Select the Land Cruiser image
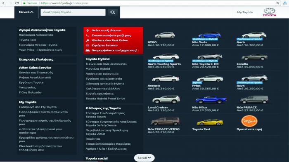 point(166,99)
